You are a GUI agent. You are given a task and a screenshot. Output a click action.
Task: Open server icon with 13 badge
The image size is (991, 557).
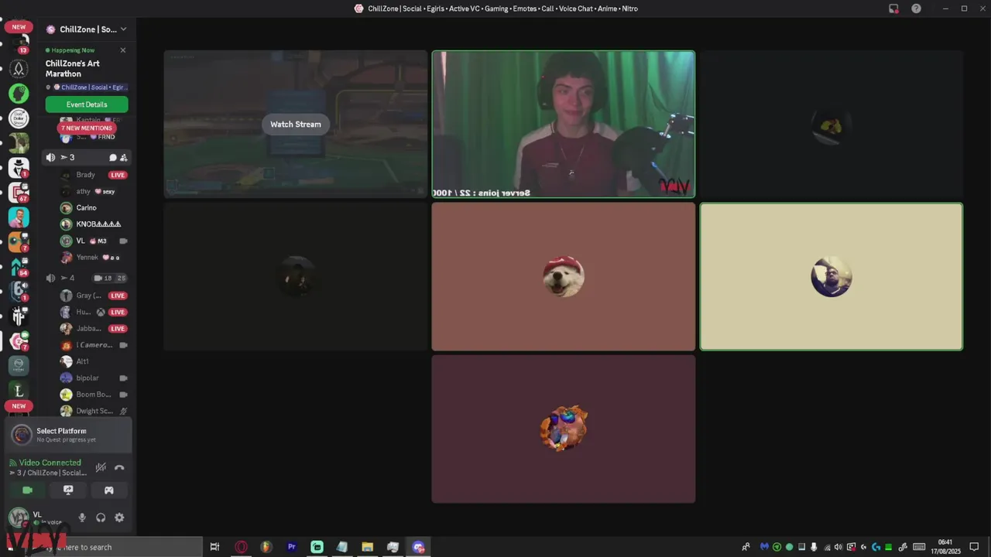pos(19,43)
